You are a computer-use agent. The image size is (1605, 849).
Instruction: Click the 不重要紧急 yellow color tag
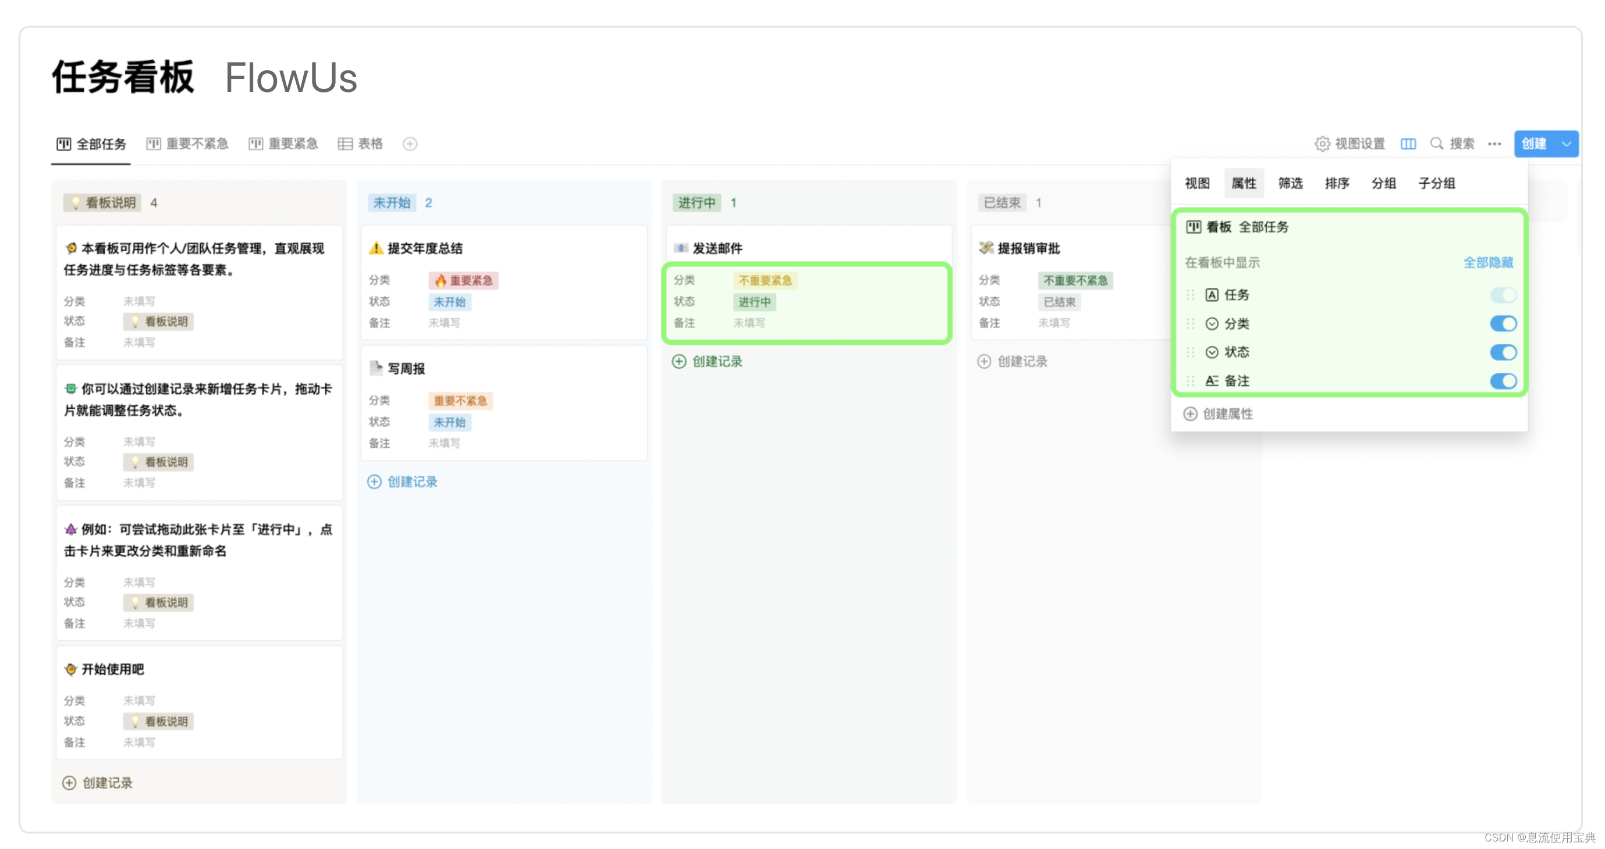765,281
